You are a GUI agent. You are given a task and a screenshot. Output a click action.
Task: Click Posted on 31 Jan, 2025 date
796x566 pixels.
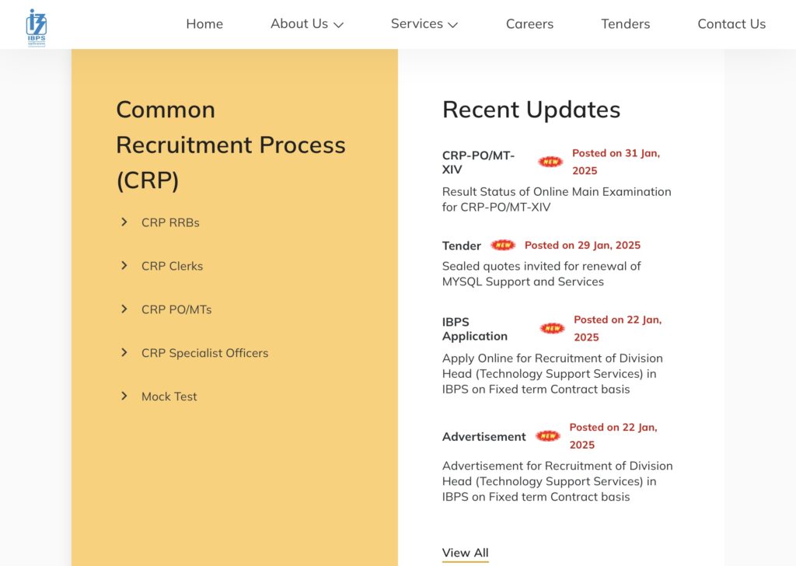[x=616, y=162]
